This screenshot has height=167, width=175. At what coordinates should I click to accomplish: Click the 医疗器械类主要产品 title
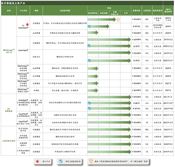(13, 3)
